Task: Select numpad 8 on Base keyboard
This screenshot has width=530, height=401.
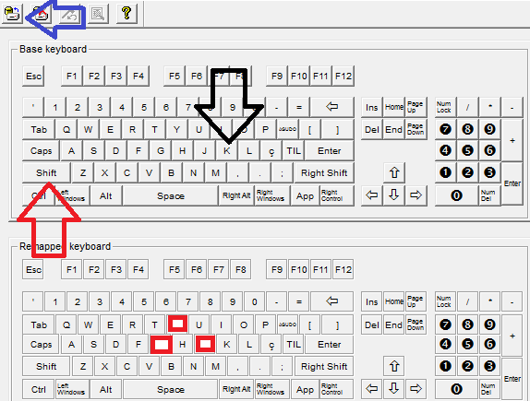Action: pos(467,129)
